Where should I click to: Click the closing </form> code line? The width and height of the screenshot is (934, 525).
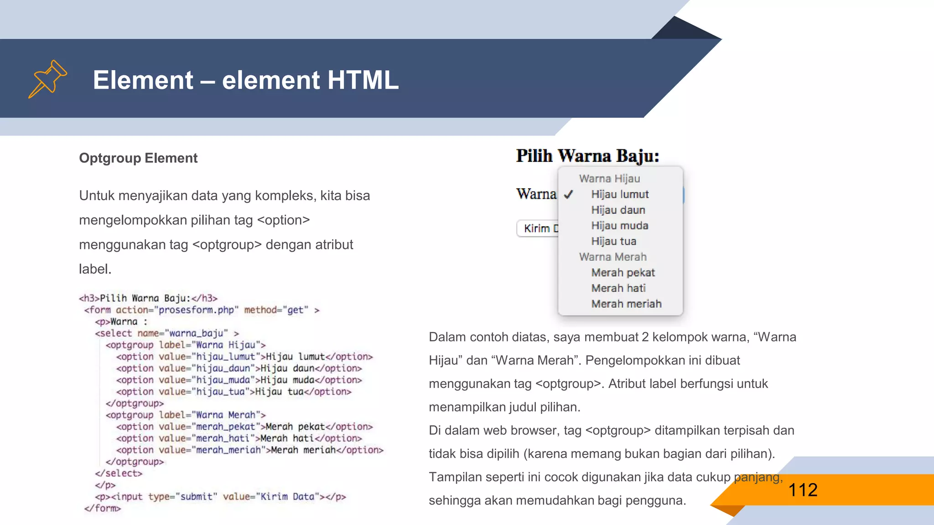tap(103, 508)
